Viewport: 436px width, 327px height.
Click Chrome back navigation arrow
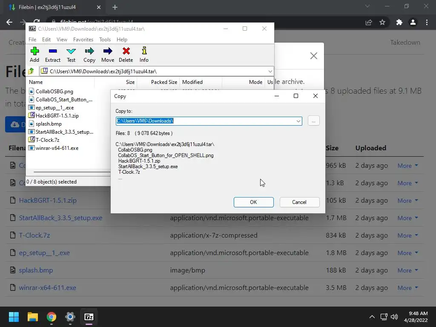tap(9, 22)
